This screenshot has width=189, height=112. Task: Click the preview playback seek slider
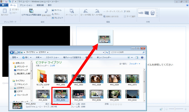(x=4, y=83)
